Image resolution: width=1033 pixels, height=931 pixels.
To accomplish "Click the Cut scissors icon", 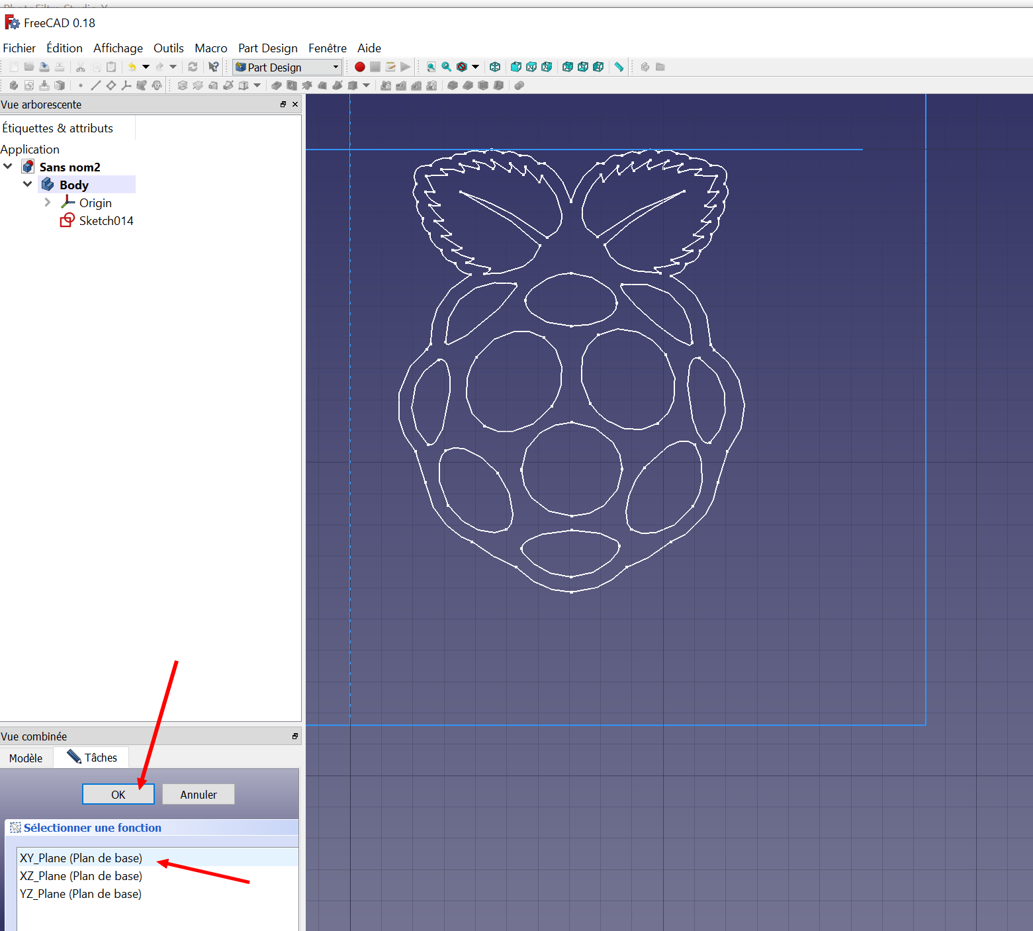I will point(80,67).
